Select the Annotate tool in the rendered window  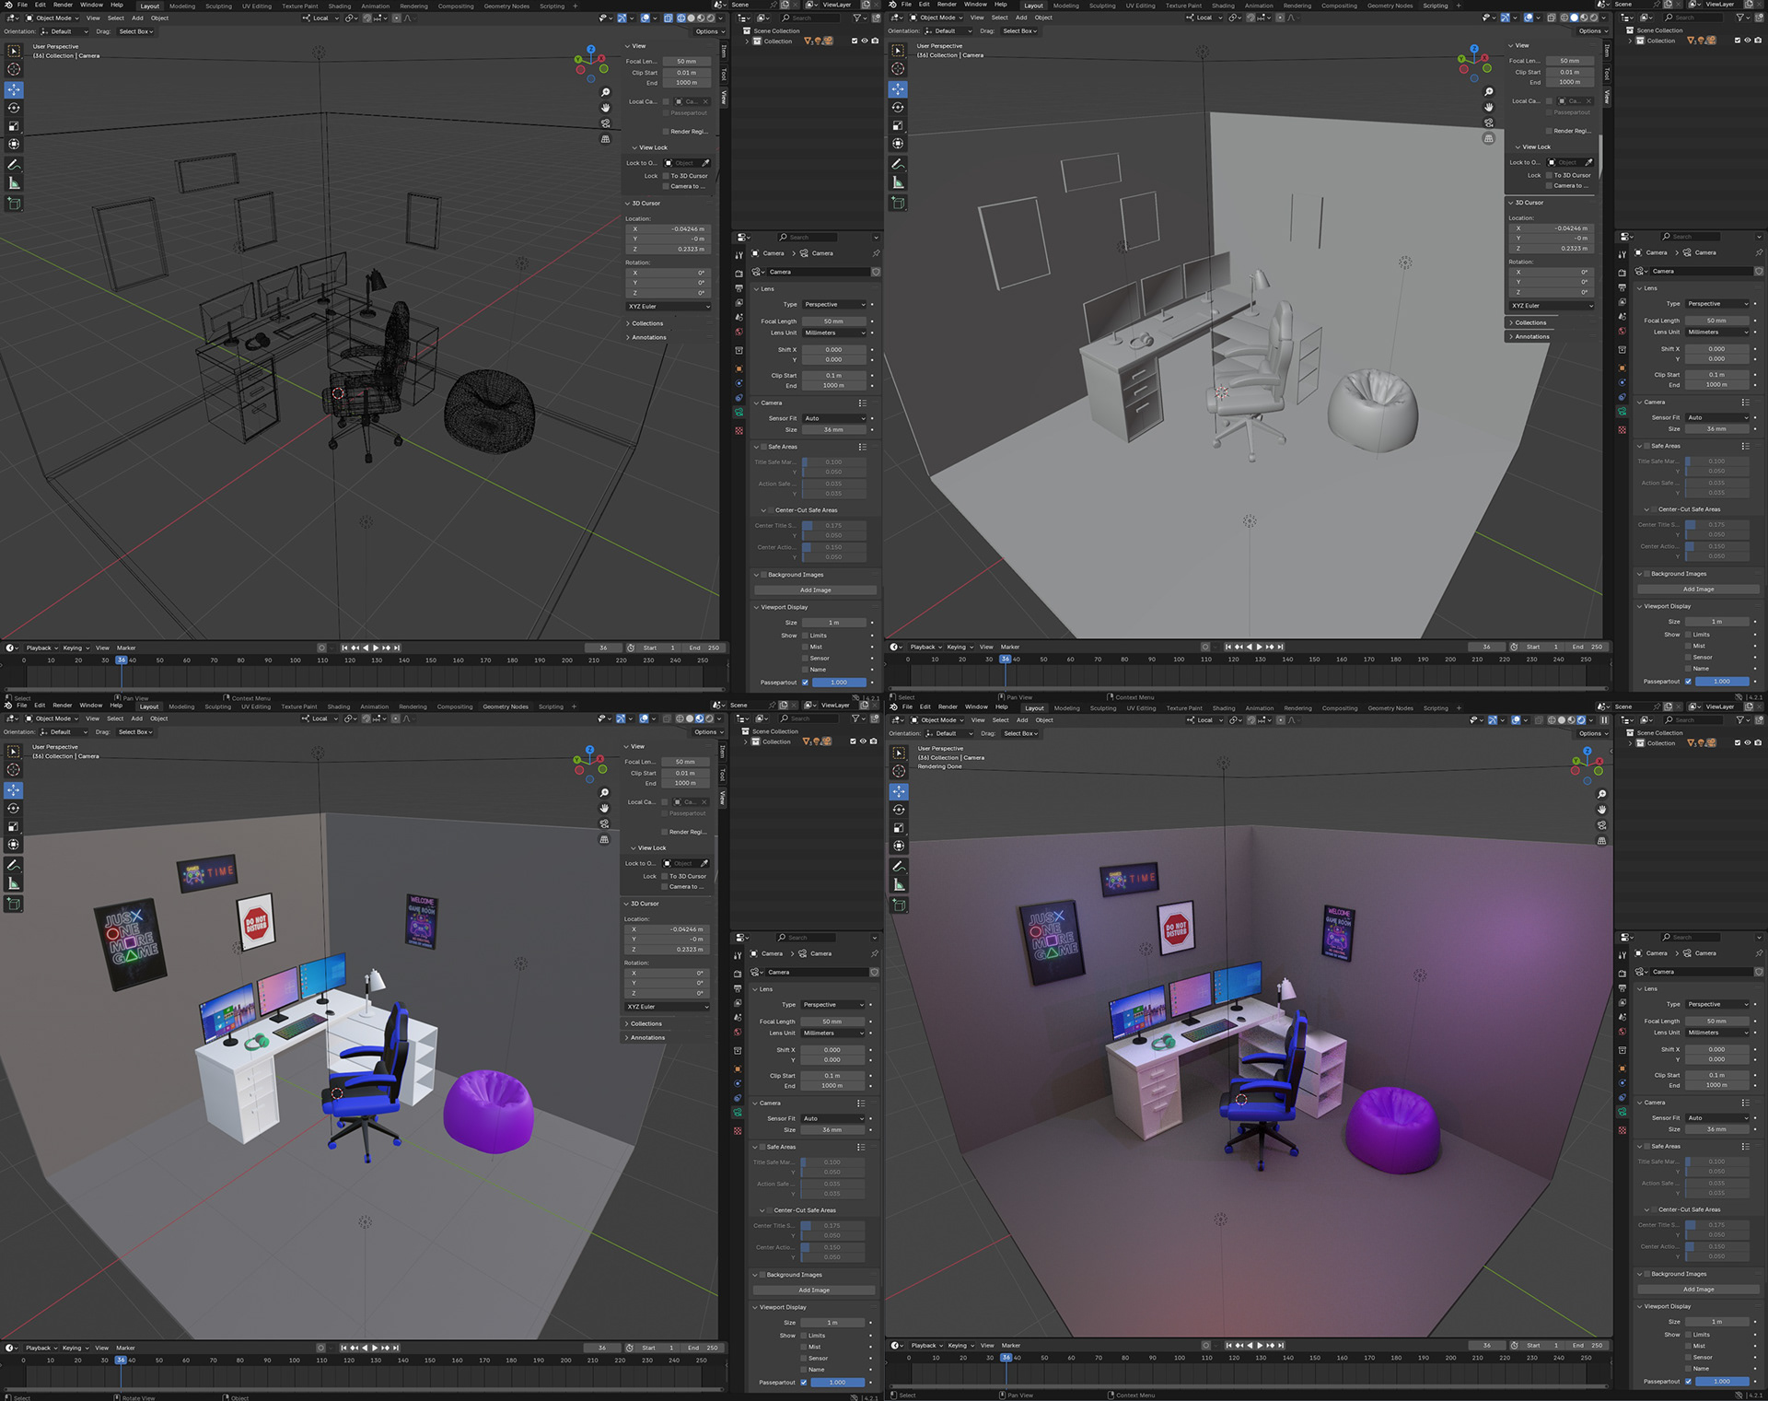click(x=899, y=867)
